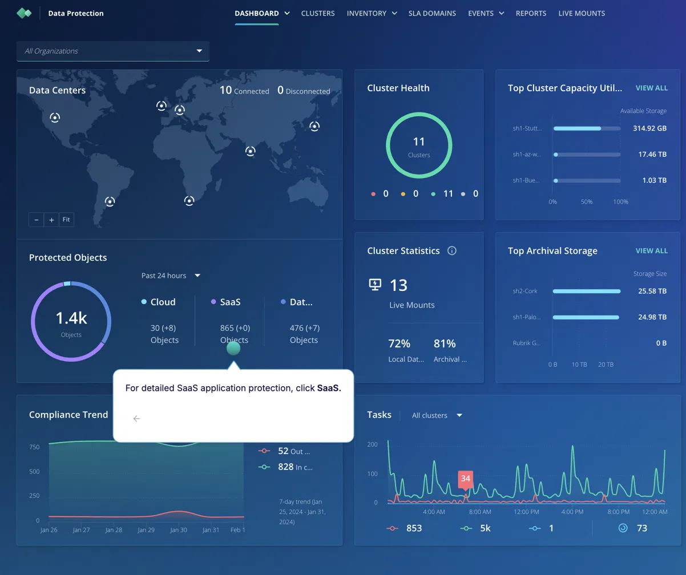Click the Events tab label
This screenshot has height=575, width=686.
pyautogui.click(x=481, y=13)
